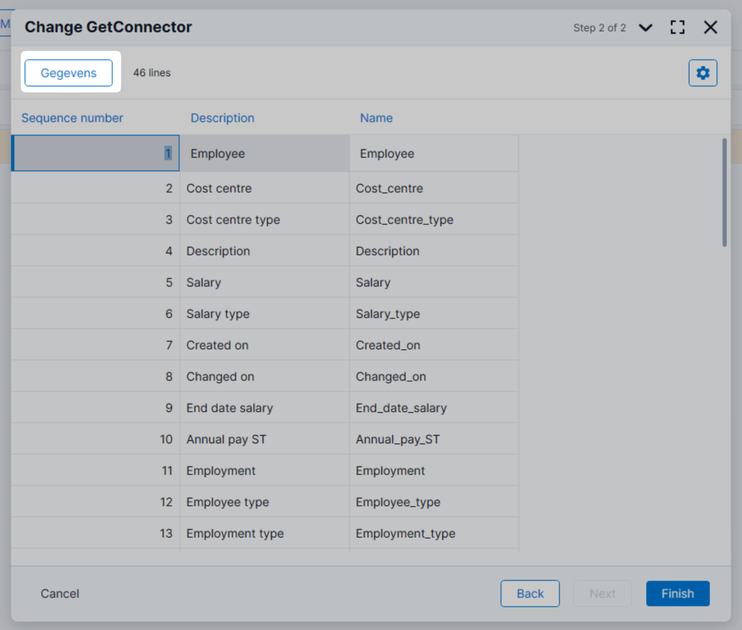The image size is (742, 630).
Task: Select the Cost centre description cell
Action: (x=264, y=188)
